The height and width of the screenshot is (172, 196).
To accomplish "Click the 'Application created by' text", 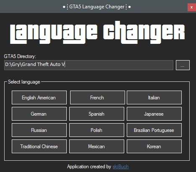I will click(89, 167).
